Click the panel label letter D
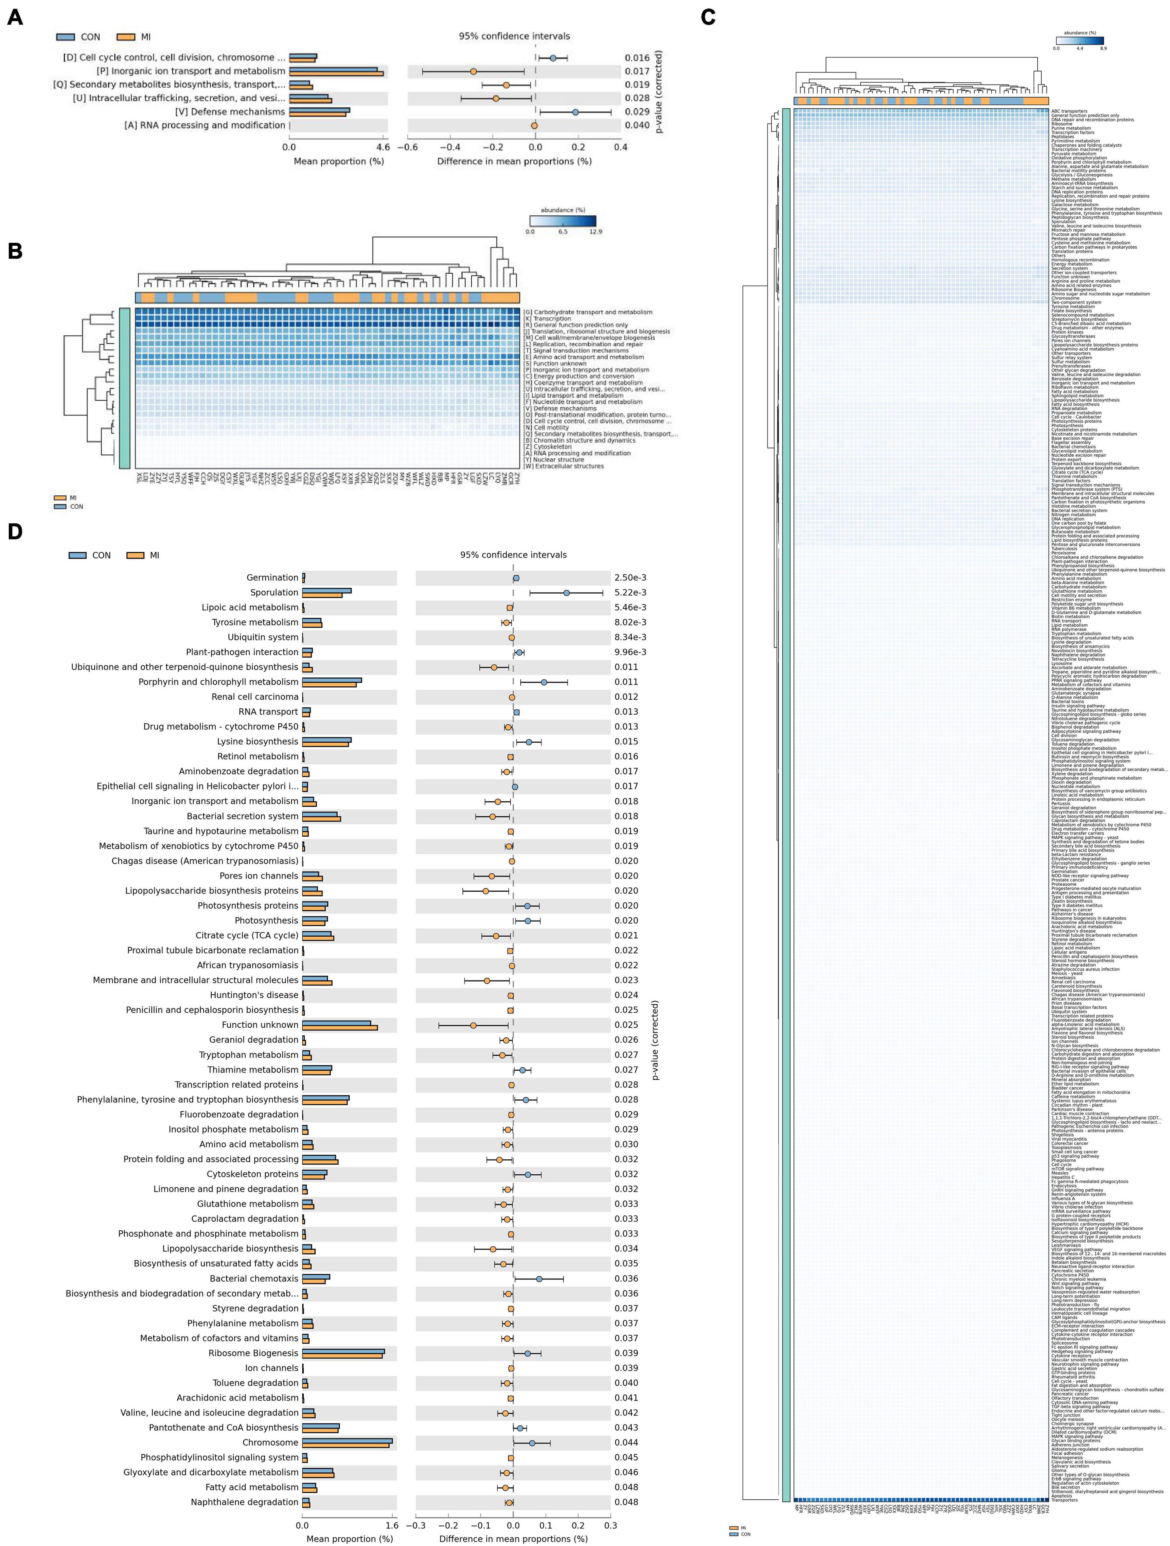Screen dimensions: 1170x1546 [15, 532]
